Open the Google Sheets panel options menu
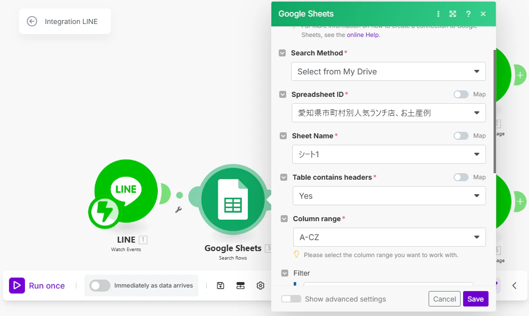 438,14
